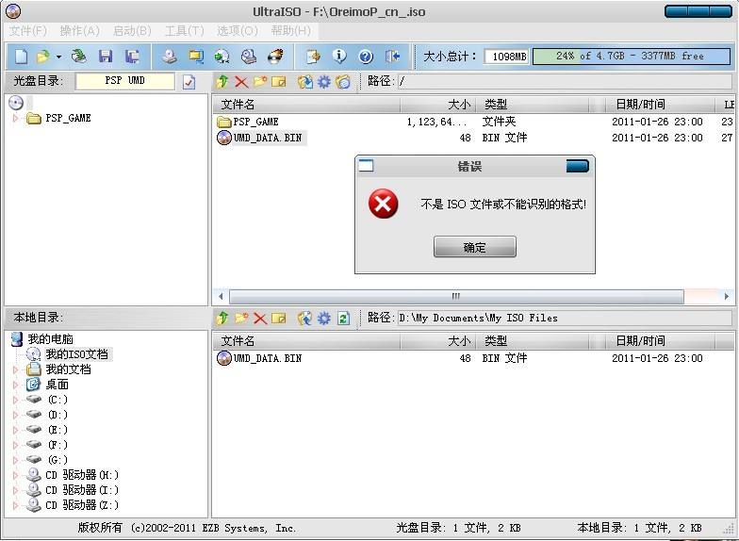Click the red X Delete icon in the image toolbar
Screen dimensions: 739x541
(241, 82)
